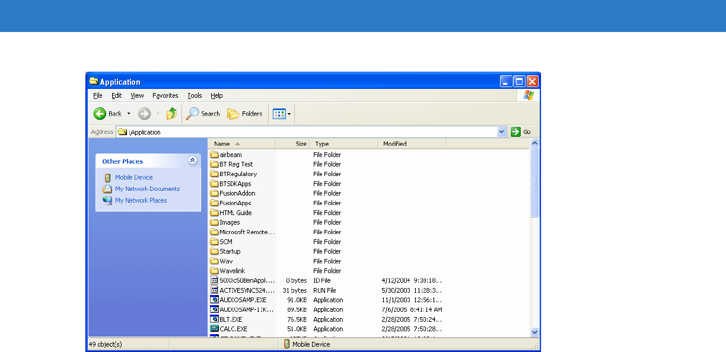Open My Network Places link

point(141,200)
